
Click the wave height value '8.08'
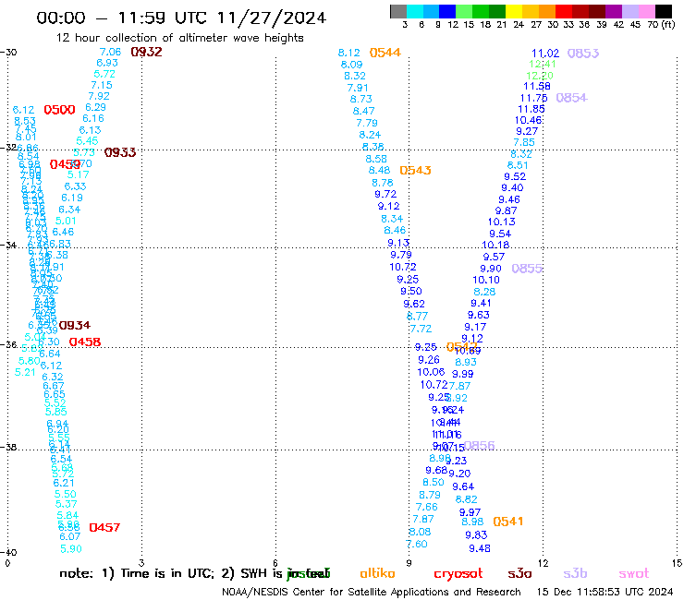[420, 532]
